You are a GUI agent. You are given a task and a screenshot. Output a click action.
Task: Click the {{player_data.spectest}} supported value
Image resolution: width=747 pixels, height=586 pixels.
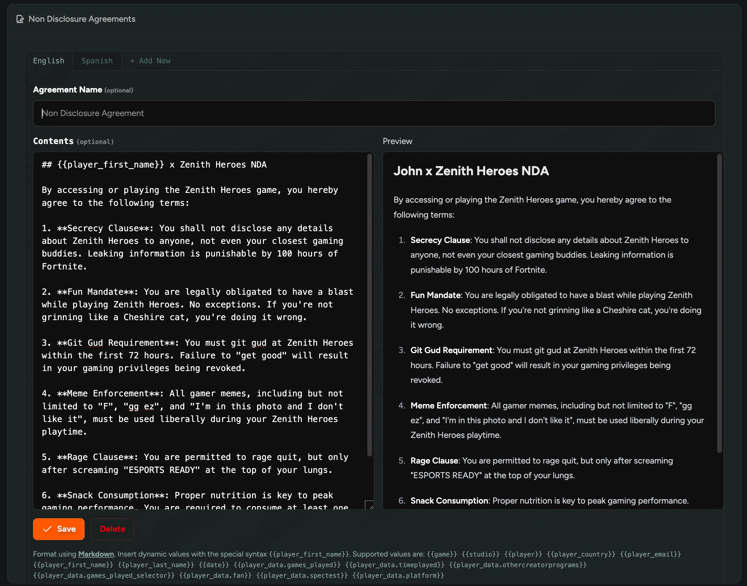pyautogui.click(x=302, y=575)
